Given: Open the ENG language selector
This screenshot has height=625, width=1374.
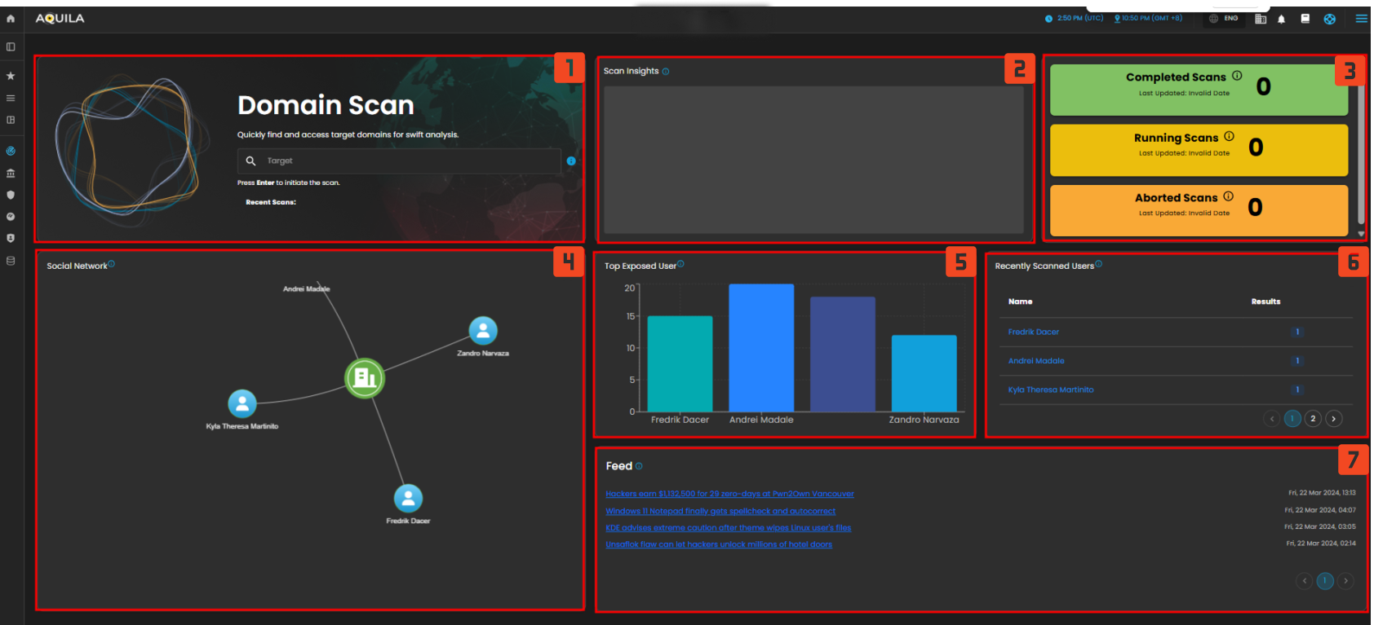Looking at the screenshot, I should (1224, 18).
